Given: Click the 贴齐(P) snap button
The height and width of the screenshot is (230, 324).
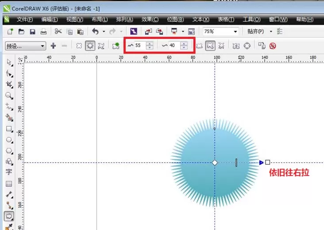Looking at the screenshot, I should coord(255,31).
